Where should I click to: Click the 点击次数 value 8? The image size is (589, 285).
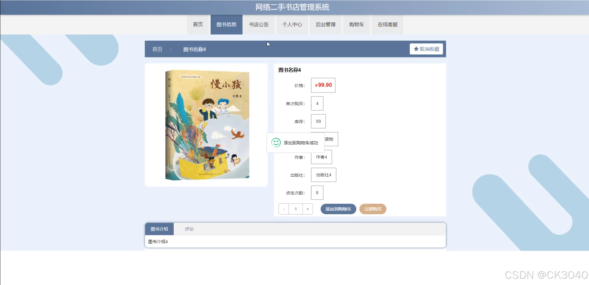[317, 193]
